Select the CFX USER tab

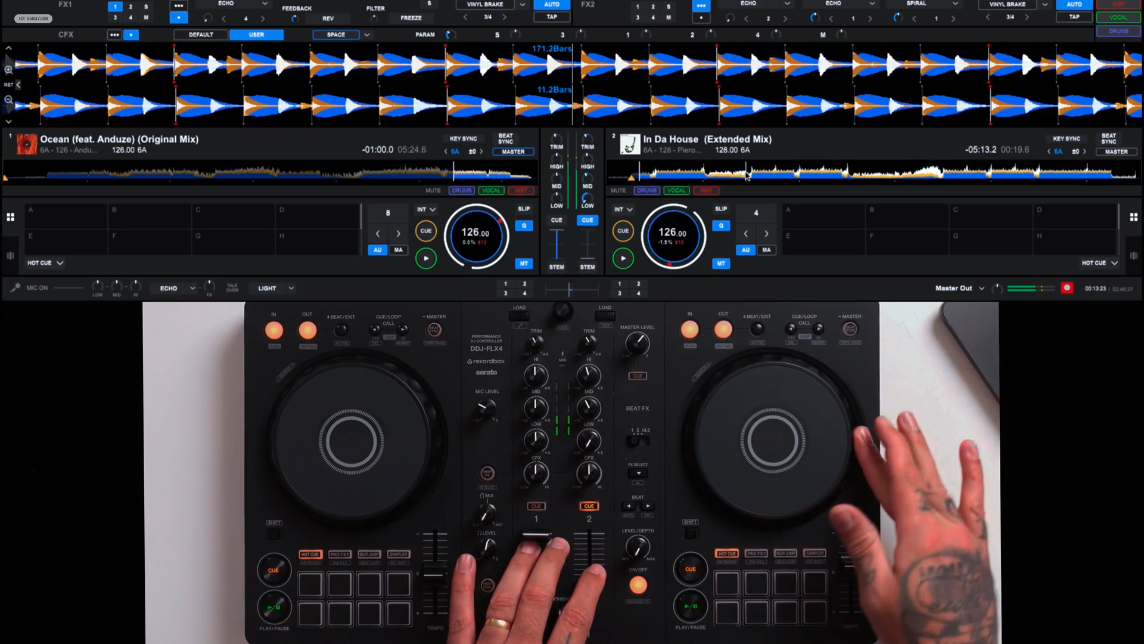click(256, 35)
